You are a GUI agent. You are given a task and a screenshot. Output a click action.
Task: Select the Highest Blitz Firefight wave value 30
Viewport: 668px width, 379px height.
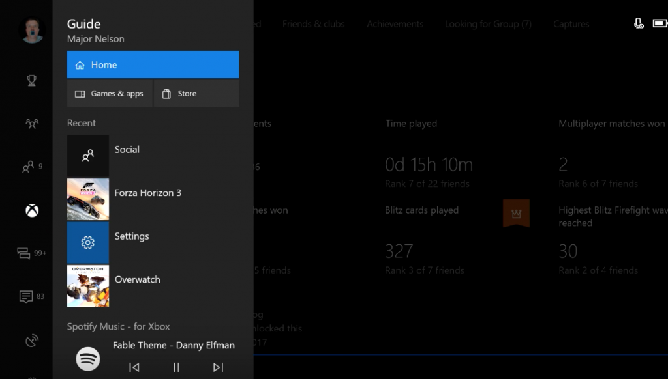(x=568, y=251)
